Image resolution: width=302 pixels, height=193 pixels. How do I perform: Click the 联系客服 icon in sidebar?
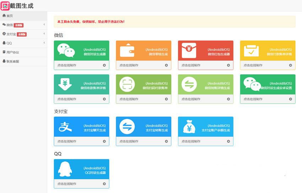point(4,61)
